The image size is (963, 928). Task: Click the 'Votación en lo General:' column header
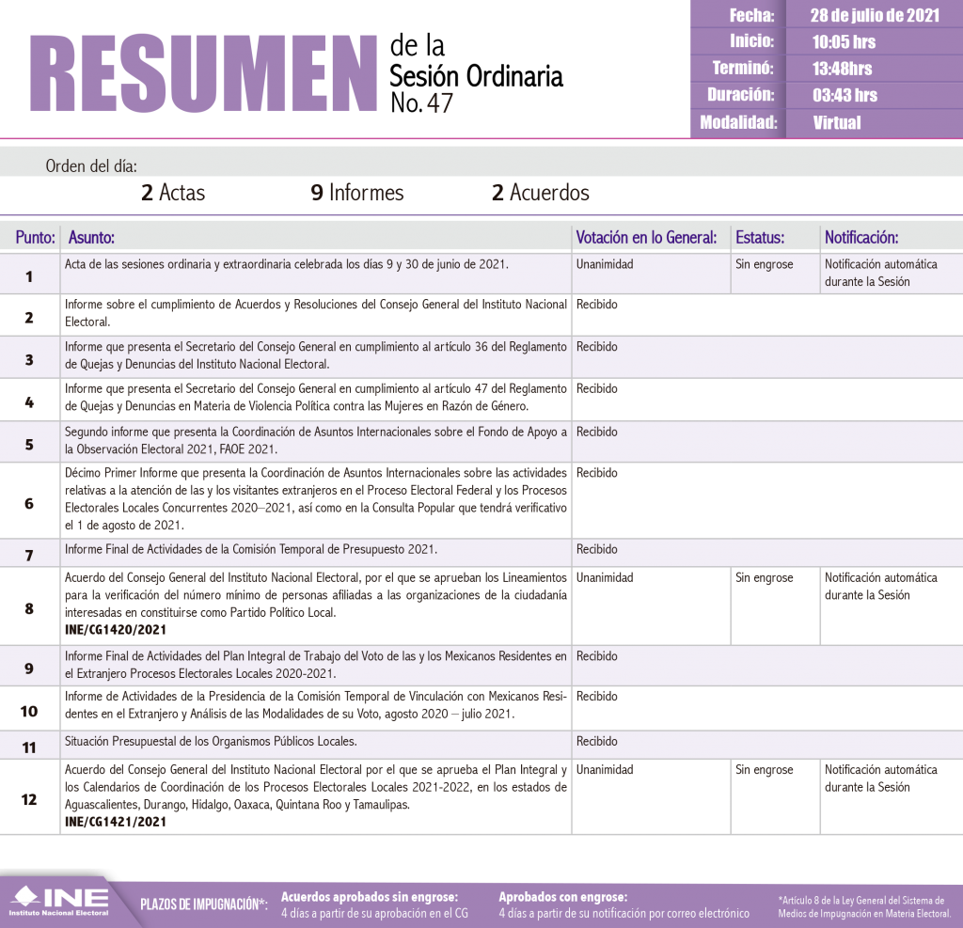click(646, 238)
